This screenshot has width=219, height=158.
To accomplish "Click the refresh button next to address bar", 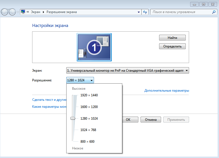I will [145, 12].
